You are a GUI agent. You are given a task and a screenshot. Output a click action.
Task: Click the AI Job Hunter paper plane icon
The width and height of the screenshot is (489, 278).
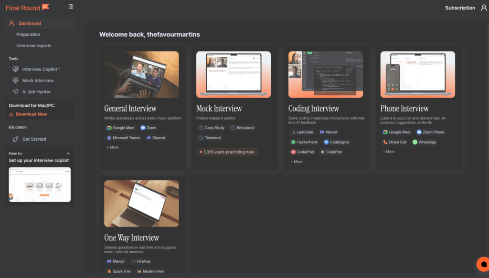[x=15, y=92]
